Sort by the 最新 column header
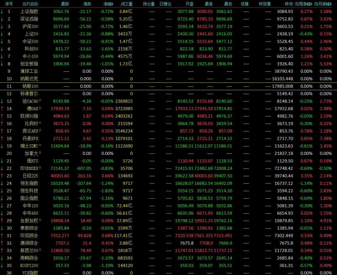This screenshot has height=275, width=337. tap(65, 4)
